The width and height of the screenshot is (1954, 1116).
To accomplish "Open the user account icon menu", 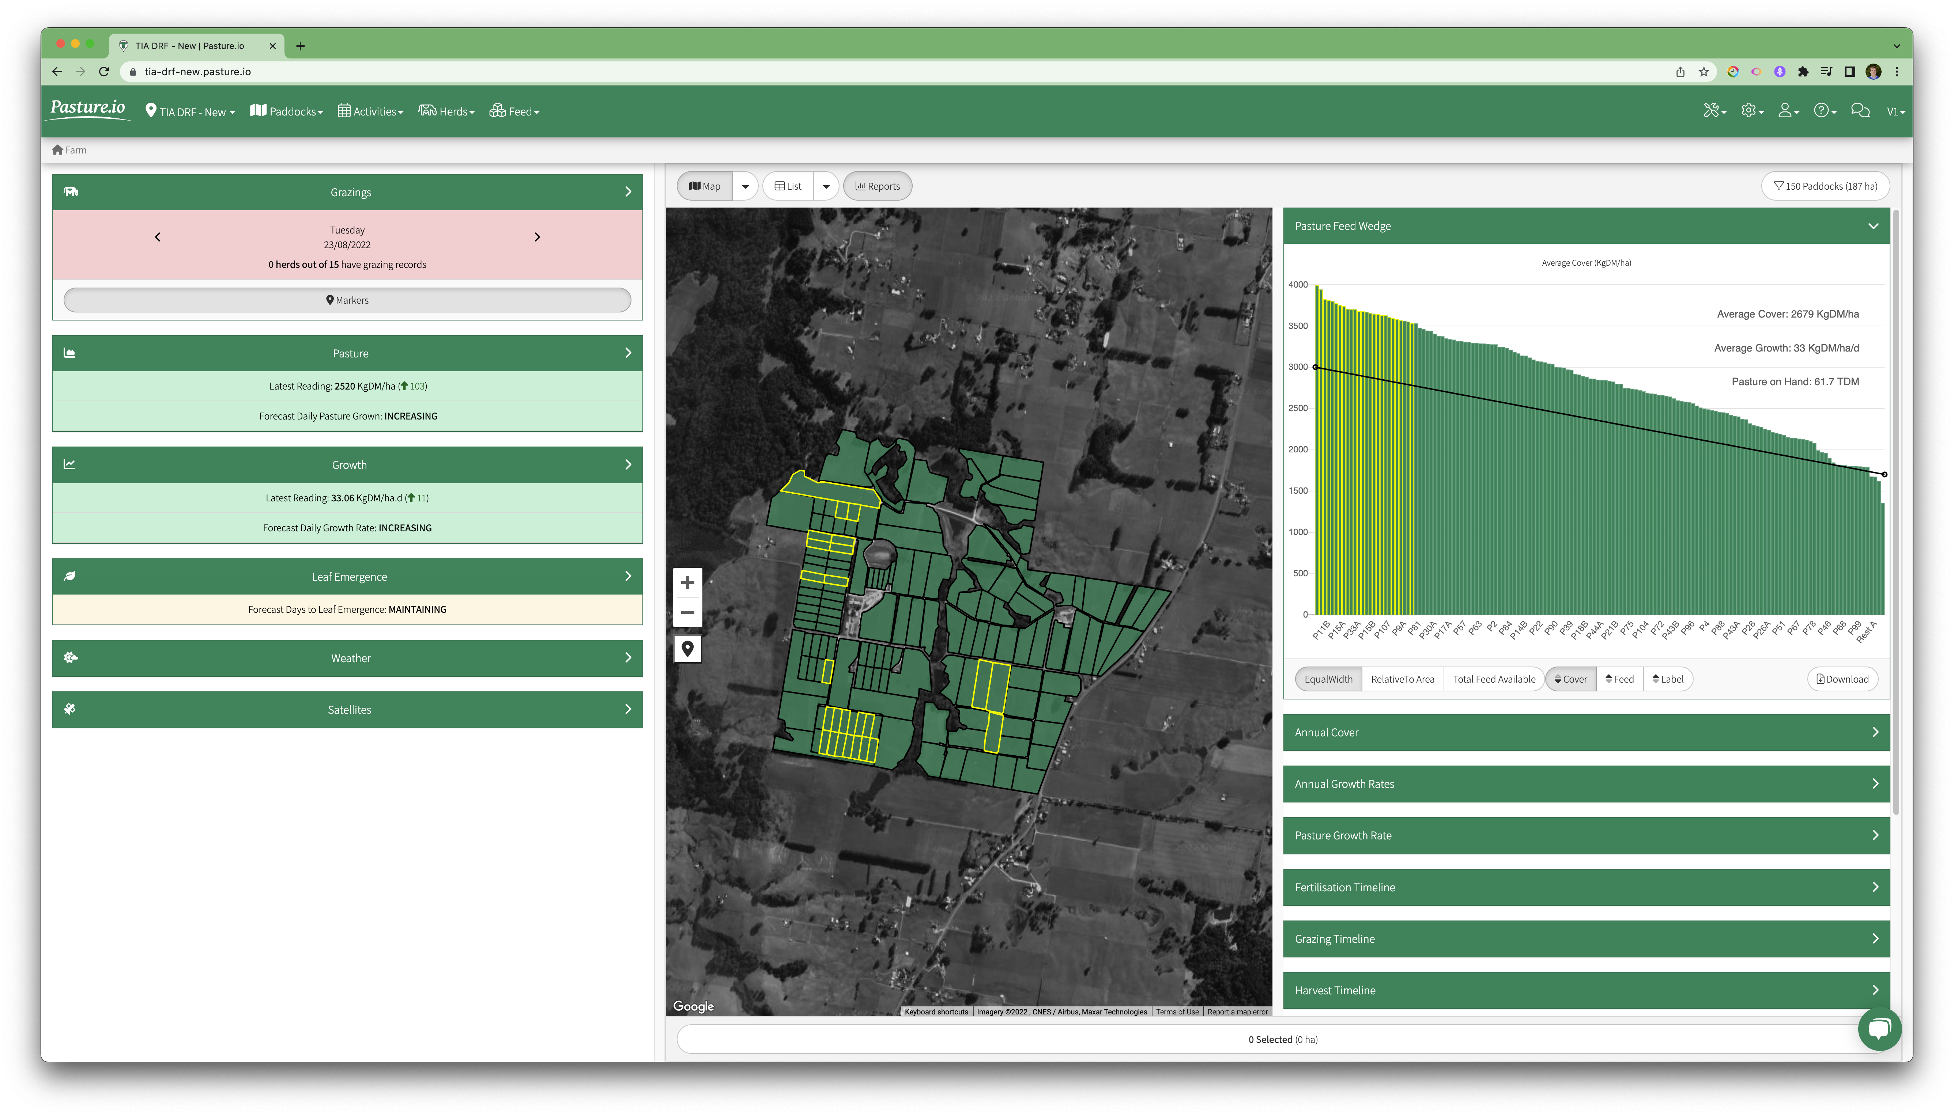I will coord(1788,111).
